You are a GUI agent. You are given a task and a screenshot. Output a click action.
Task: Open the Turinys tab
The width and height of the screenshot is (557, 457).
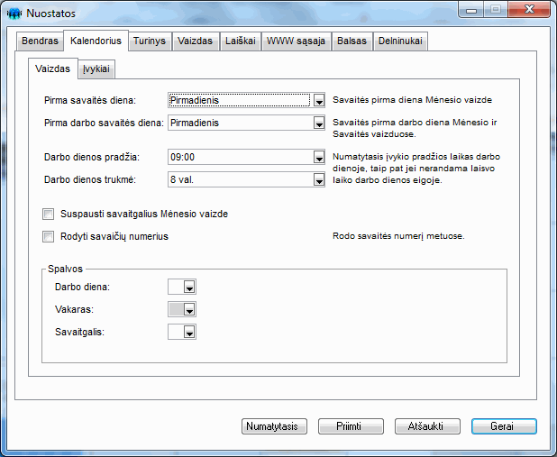click(x=149, y=41)
